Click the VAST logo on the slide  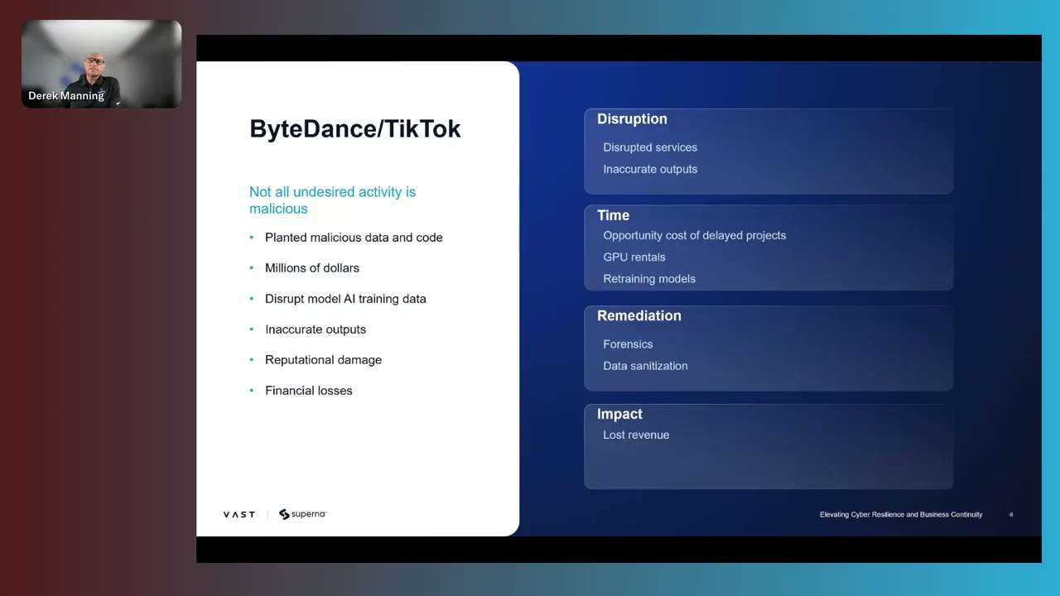point(239,515)
